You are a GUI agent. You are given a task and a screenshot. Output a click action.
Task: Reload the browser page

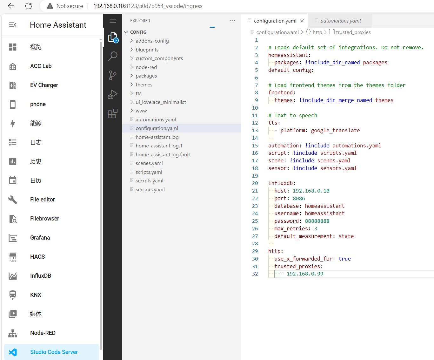click(29, 6)
